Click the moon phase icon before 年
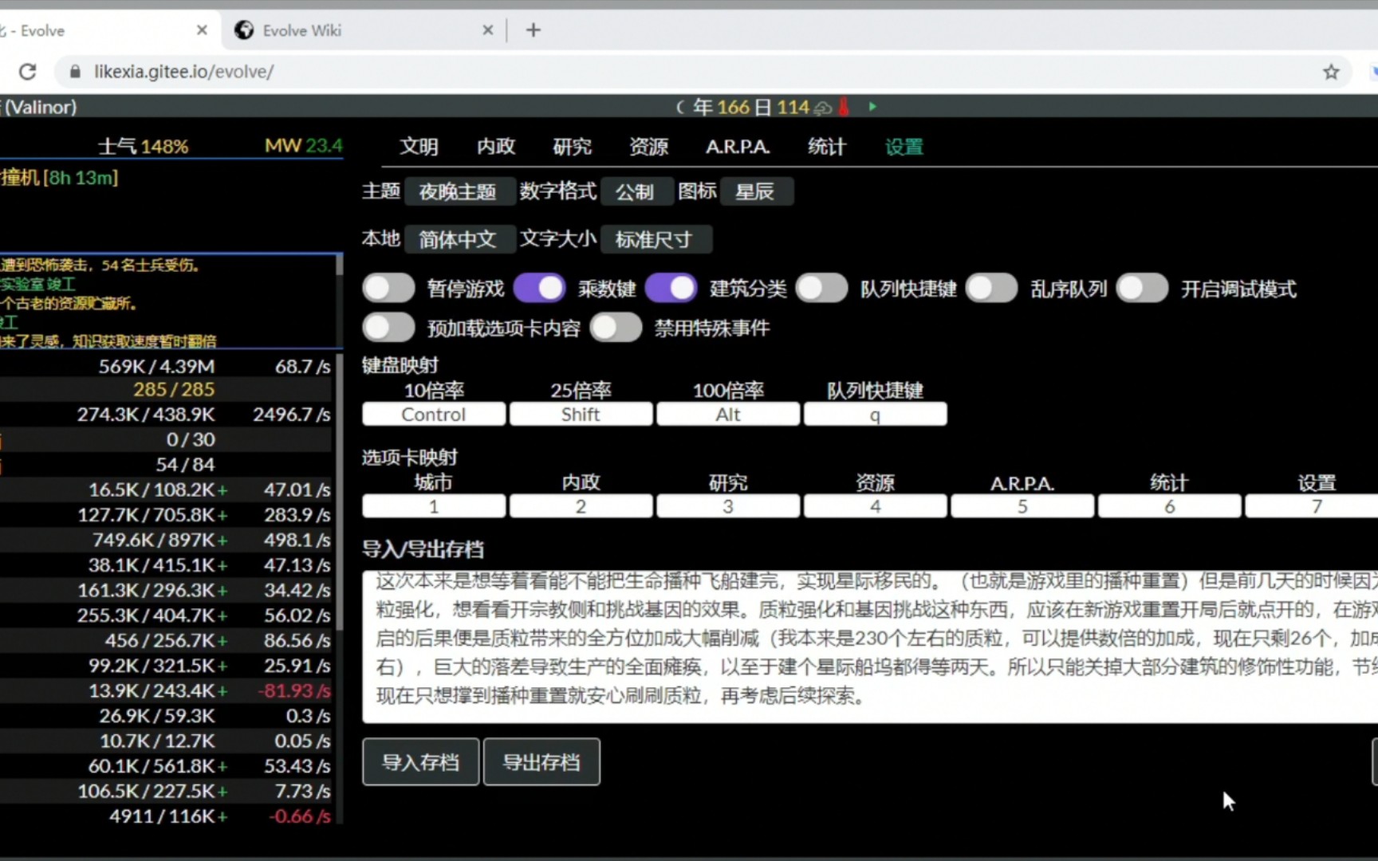The width and height of the screenshot is (1378, 861). tap(680, 107)
